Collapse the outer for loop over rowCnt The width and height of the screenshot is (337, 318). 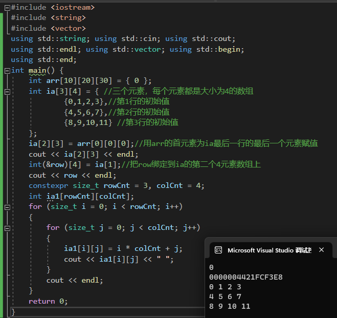pos(7,207)
